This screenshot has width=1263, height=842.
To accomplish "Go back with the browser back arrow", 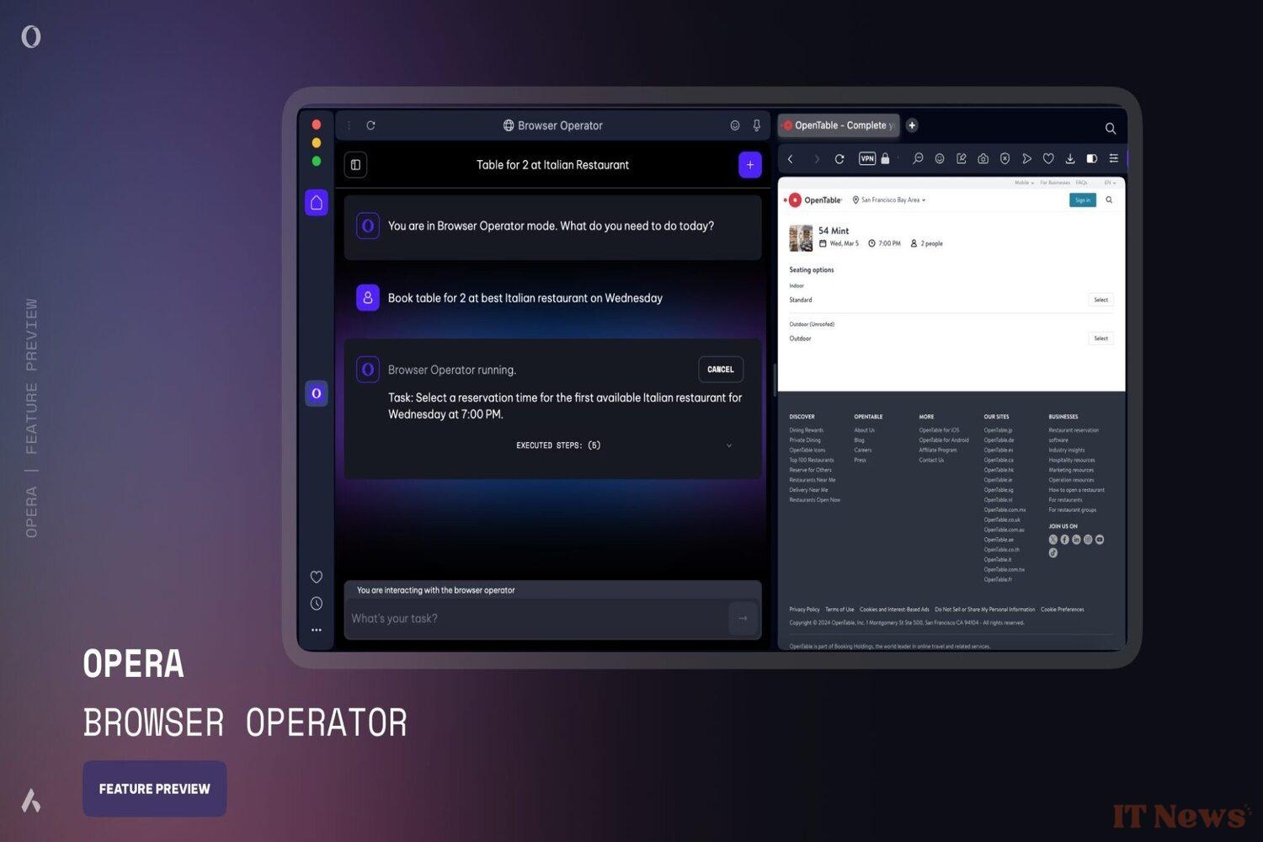I will coord(791,159).
